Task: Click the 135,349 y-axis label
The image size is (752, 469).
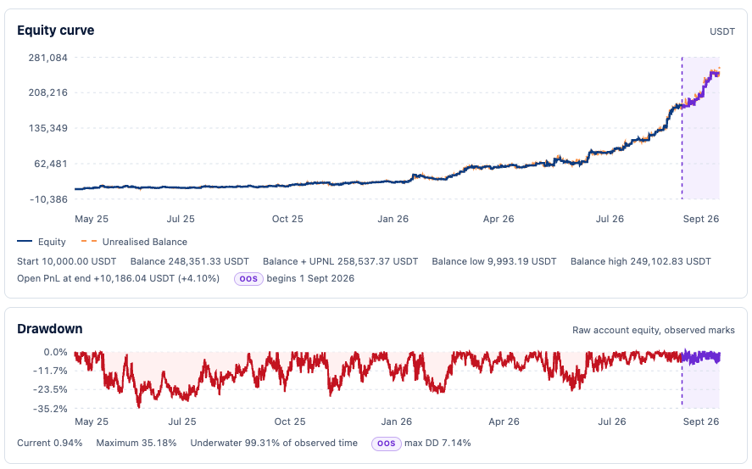Action: coord(48,128)
